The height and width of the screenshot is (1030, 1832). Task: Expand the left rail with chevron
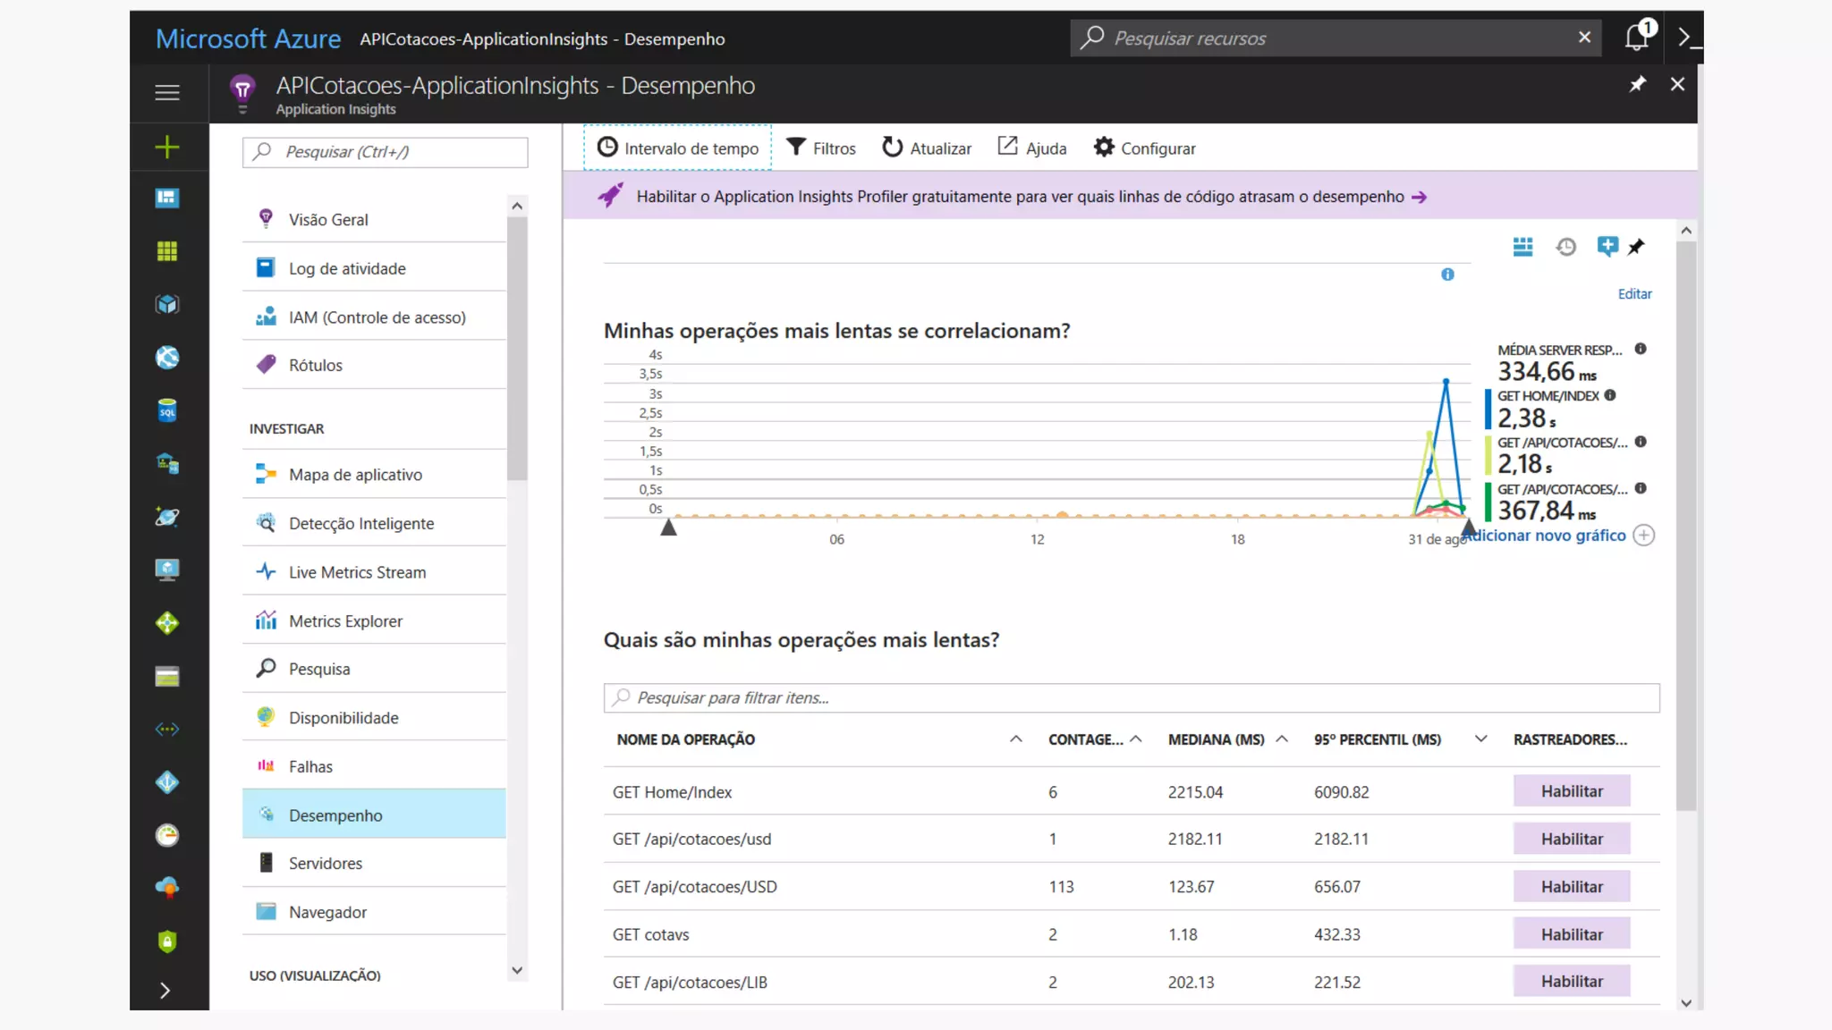(165, 990)
